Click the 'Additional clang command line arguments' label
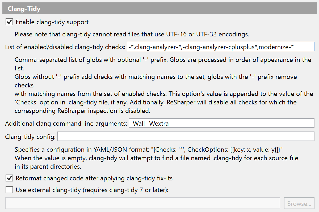The height and width of the screenshot is (212, 319). pyautogui.click(x=66, y=123)
